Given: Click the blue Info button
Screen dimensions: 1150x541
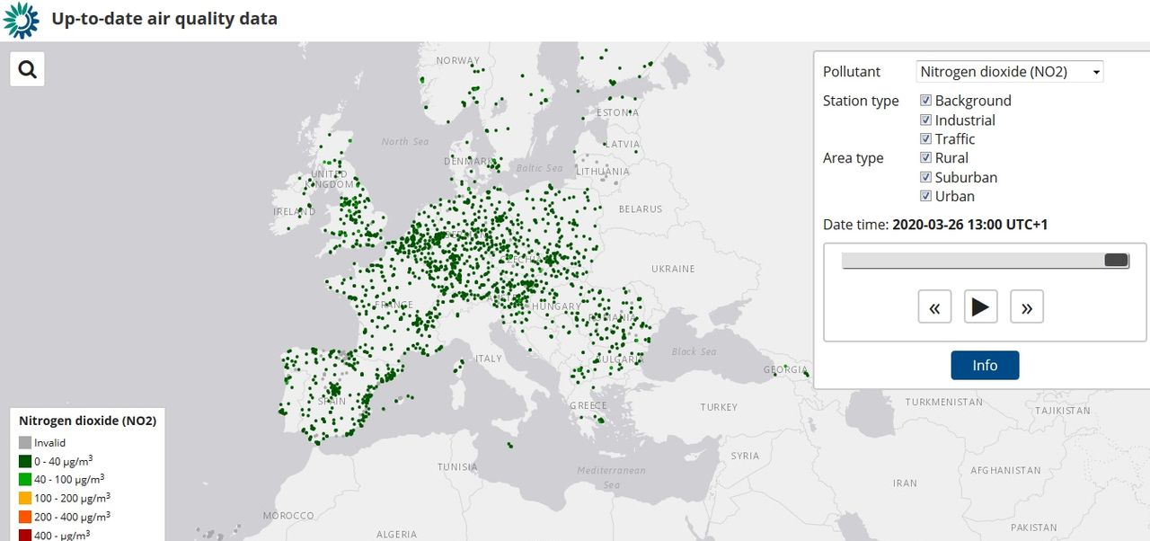Looking at the screenshot, I should (x=985, y=365).
